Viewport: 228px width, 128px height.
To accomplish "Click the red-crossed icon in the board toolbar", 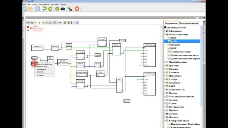I will tap(32, 22).
